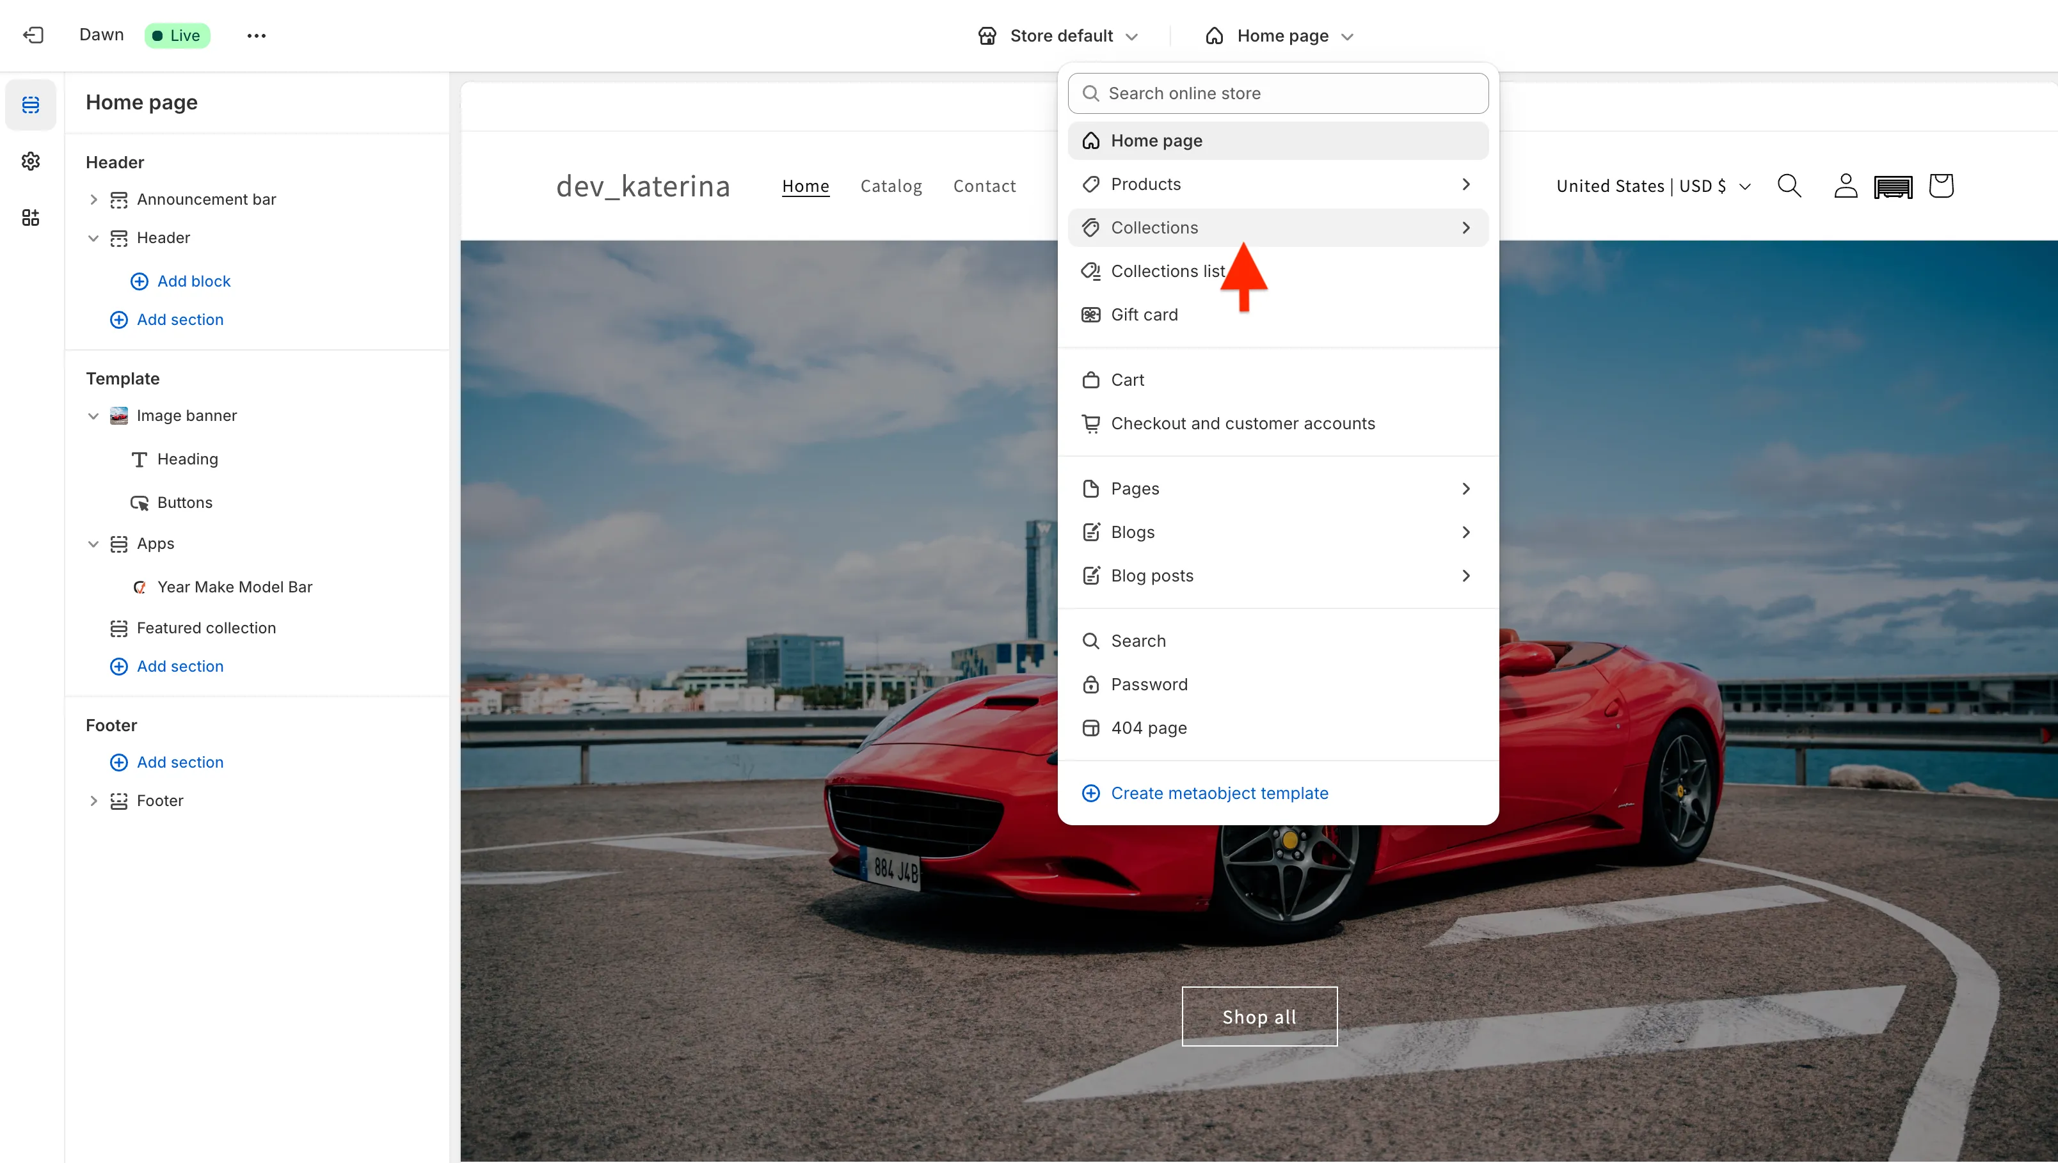Screen dimensions: 2058x1163
Task: Expand the Announcement bar section
Action: 93,200
